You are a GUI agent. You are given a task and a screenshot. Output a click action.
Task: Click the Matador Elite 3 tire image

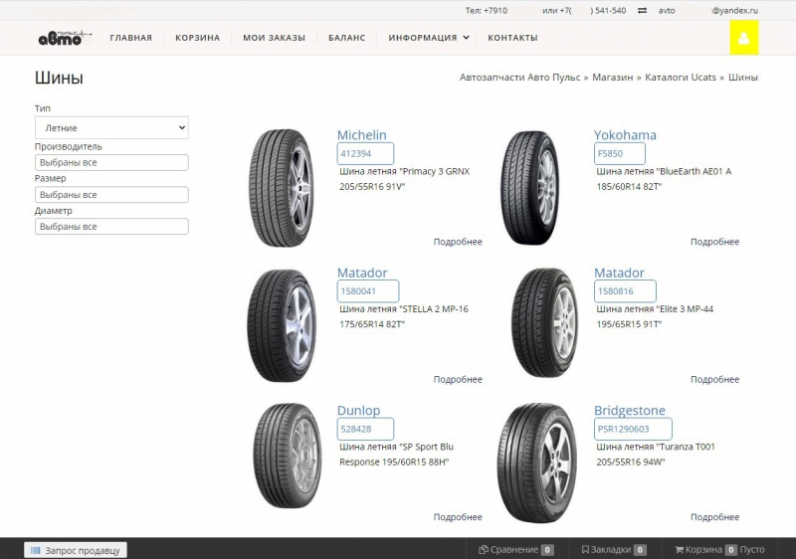[x=544, y=322]
